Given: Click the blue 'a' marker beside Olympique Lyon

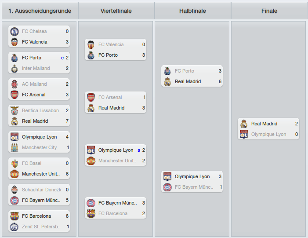Looking at the screenshot, I should pyautogui.click(x=139, y=150).
